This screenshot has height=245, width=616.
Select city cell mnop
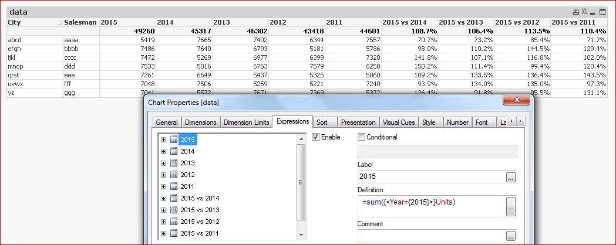tap(35, 66)
